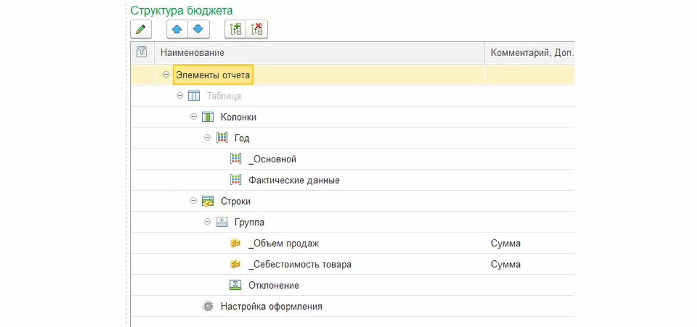This screenshot has height=327, width=697.
Task: Click the Комментарий column header
Action: pyautogui.click(x=531, y=53)
